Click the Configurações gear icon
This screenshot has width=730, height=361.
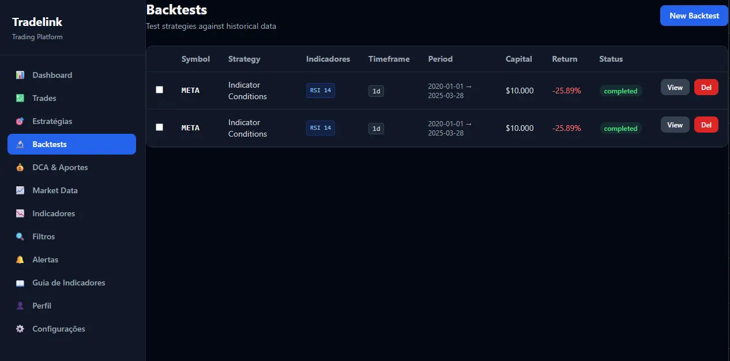pos(20,329)
